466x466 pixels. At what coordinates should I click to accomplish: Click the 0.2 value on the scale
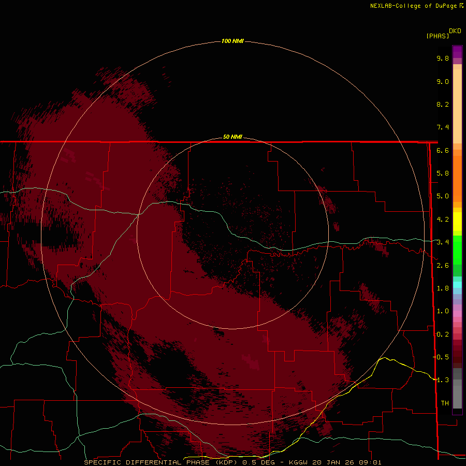[443, 334]
